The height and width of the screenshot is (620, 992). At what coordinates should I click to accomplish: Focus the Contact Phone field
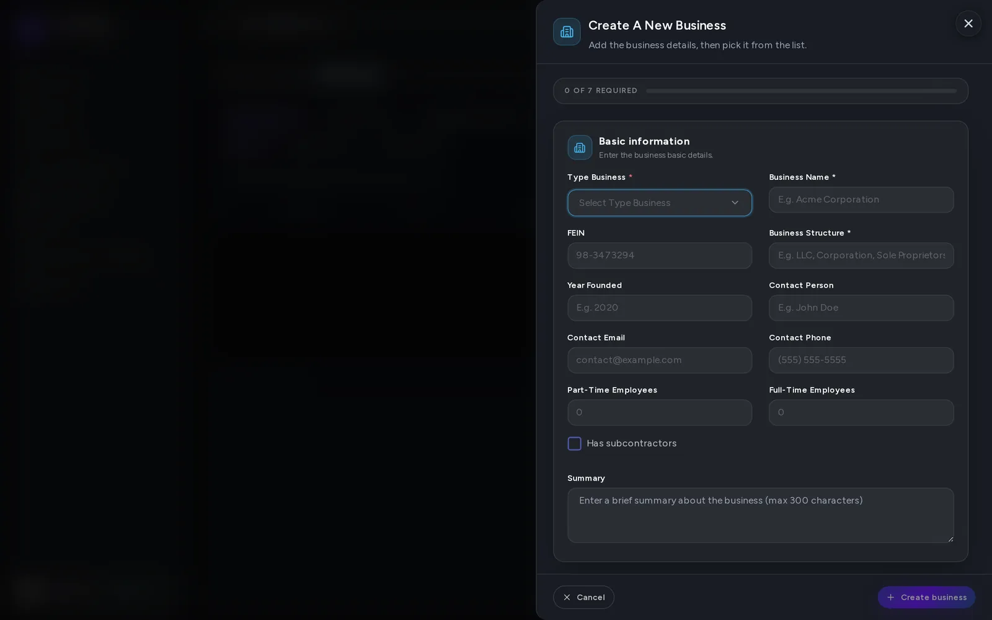coord(861,360)
